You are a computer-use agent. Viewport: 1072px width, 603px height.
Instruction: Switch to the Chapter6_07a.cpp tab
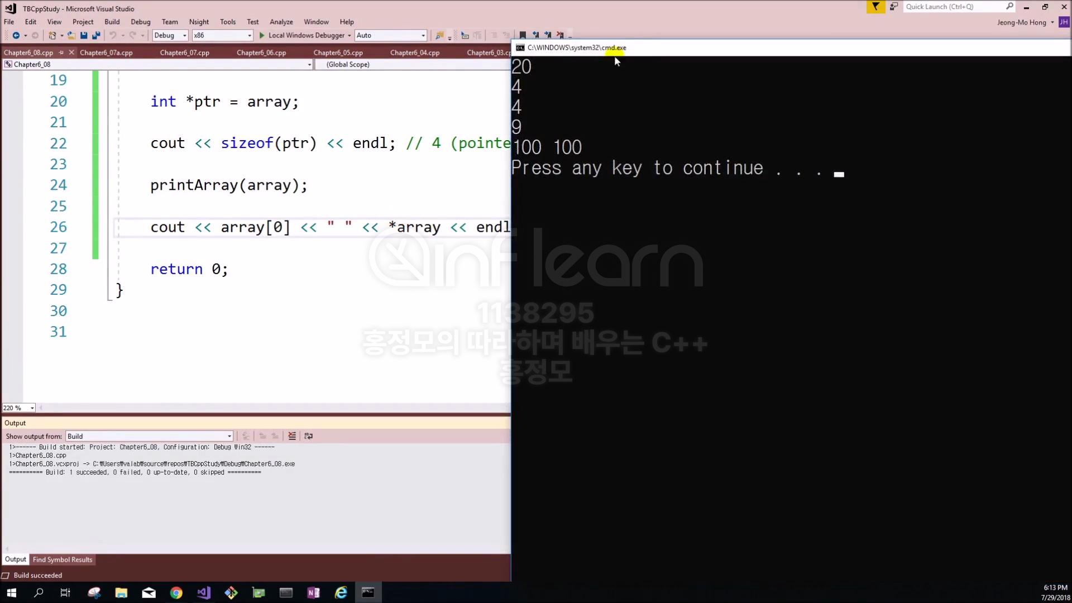tap(106, 52)
